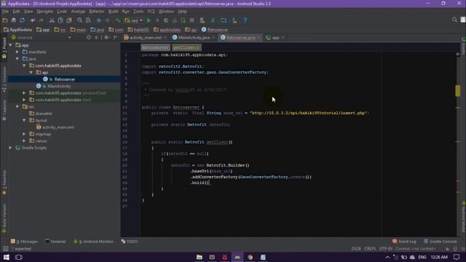Viewport: 466px width, 262px height.
Task: Open the run configuration app dropdown
Action: click(x=134, y=20)
